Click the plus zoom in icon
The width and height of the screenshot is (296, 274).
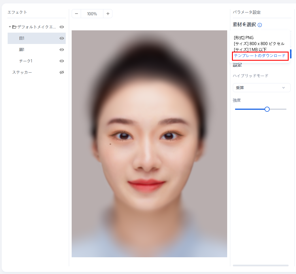click(108, 14)
